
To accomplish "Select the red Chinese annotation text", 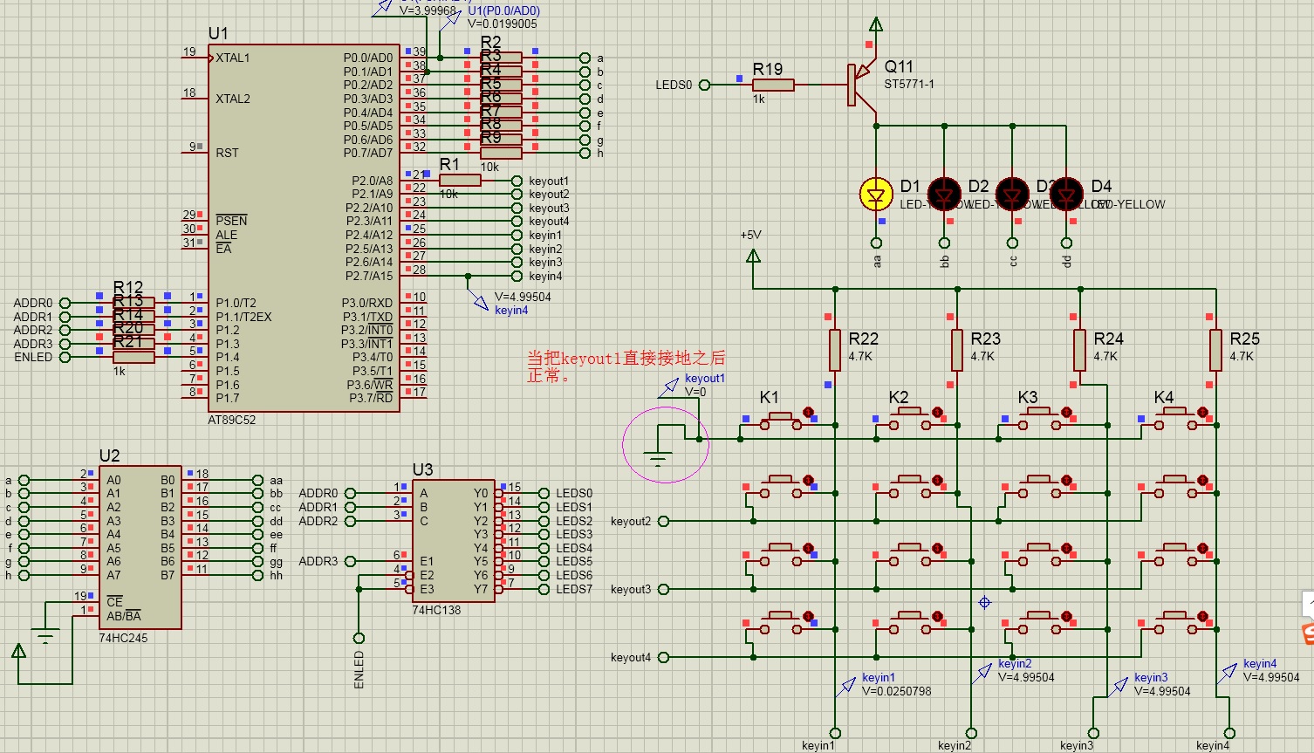I will (x=626, y=366).
